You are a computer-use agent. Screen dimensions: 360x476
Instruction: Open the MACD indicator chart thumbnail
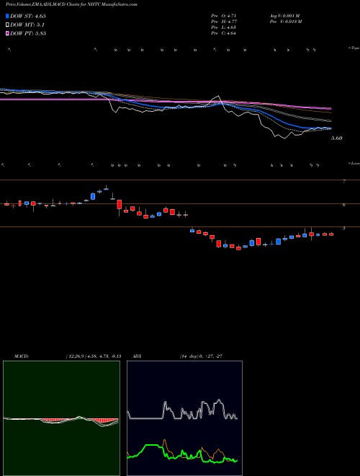click(61, 418)
